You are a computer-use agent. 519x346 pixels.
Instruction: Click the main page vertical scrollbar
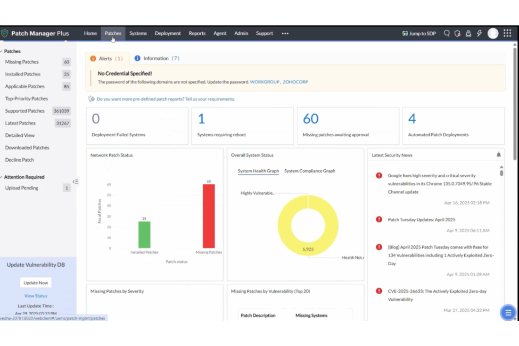515,104
